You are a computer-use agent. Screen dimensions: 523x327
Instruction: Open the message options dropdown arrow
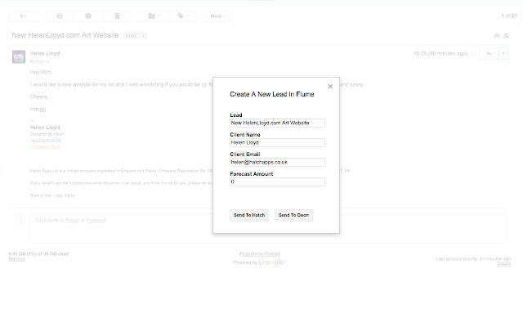point(503,53)
